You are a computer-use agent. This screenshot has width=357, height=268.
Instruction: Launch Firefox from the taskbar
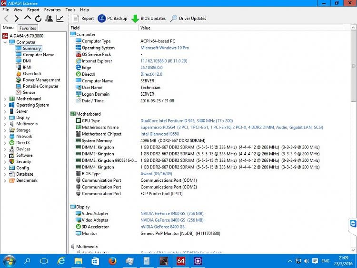[112, 261]
